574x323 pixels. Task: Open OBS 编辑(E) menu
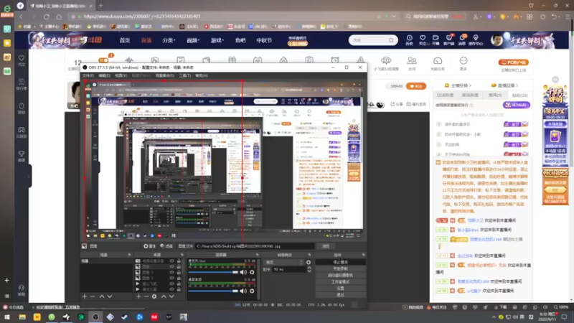pos(104,75)
